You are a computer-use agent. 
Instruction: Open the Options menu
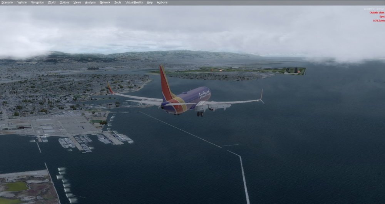click(64, 2)
